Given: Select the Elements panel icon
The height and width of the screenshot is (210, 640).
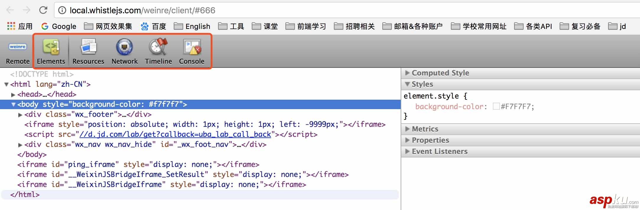Looking at the screenshot, I should pos(51,47).
